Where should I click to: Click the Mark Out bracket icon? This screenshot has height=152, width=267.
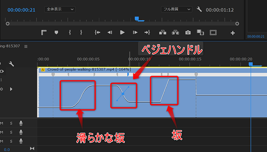[81, 32]
